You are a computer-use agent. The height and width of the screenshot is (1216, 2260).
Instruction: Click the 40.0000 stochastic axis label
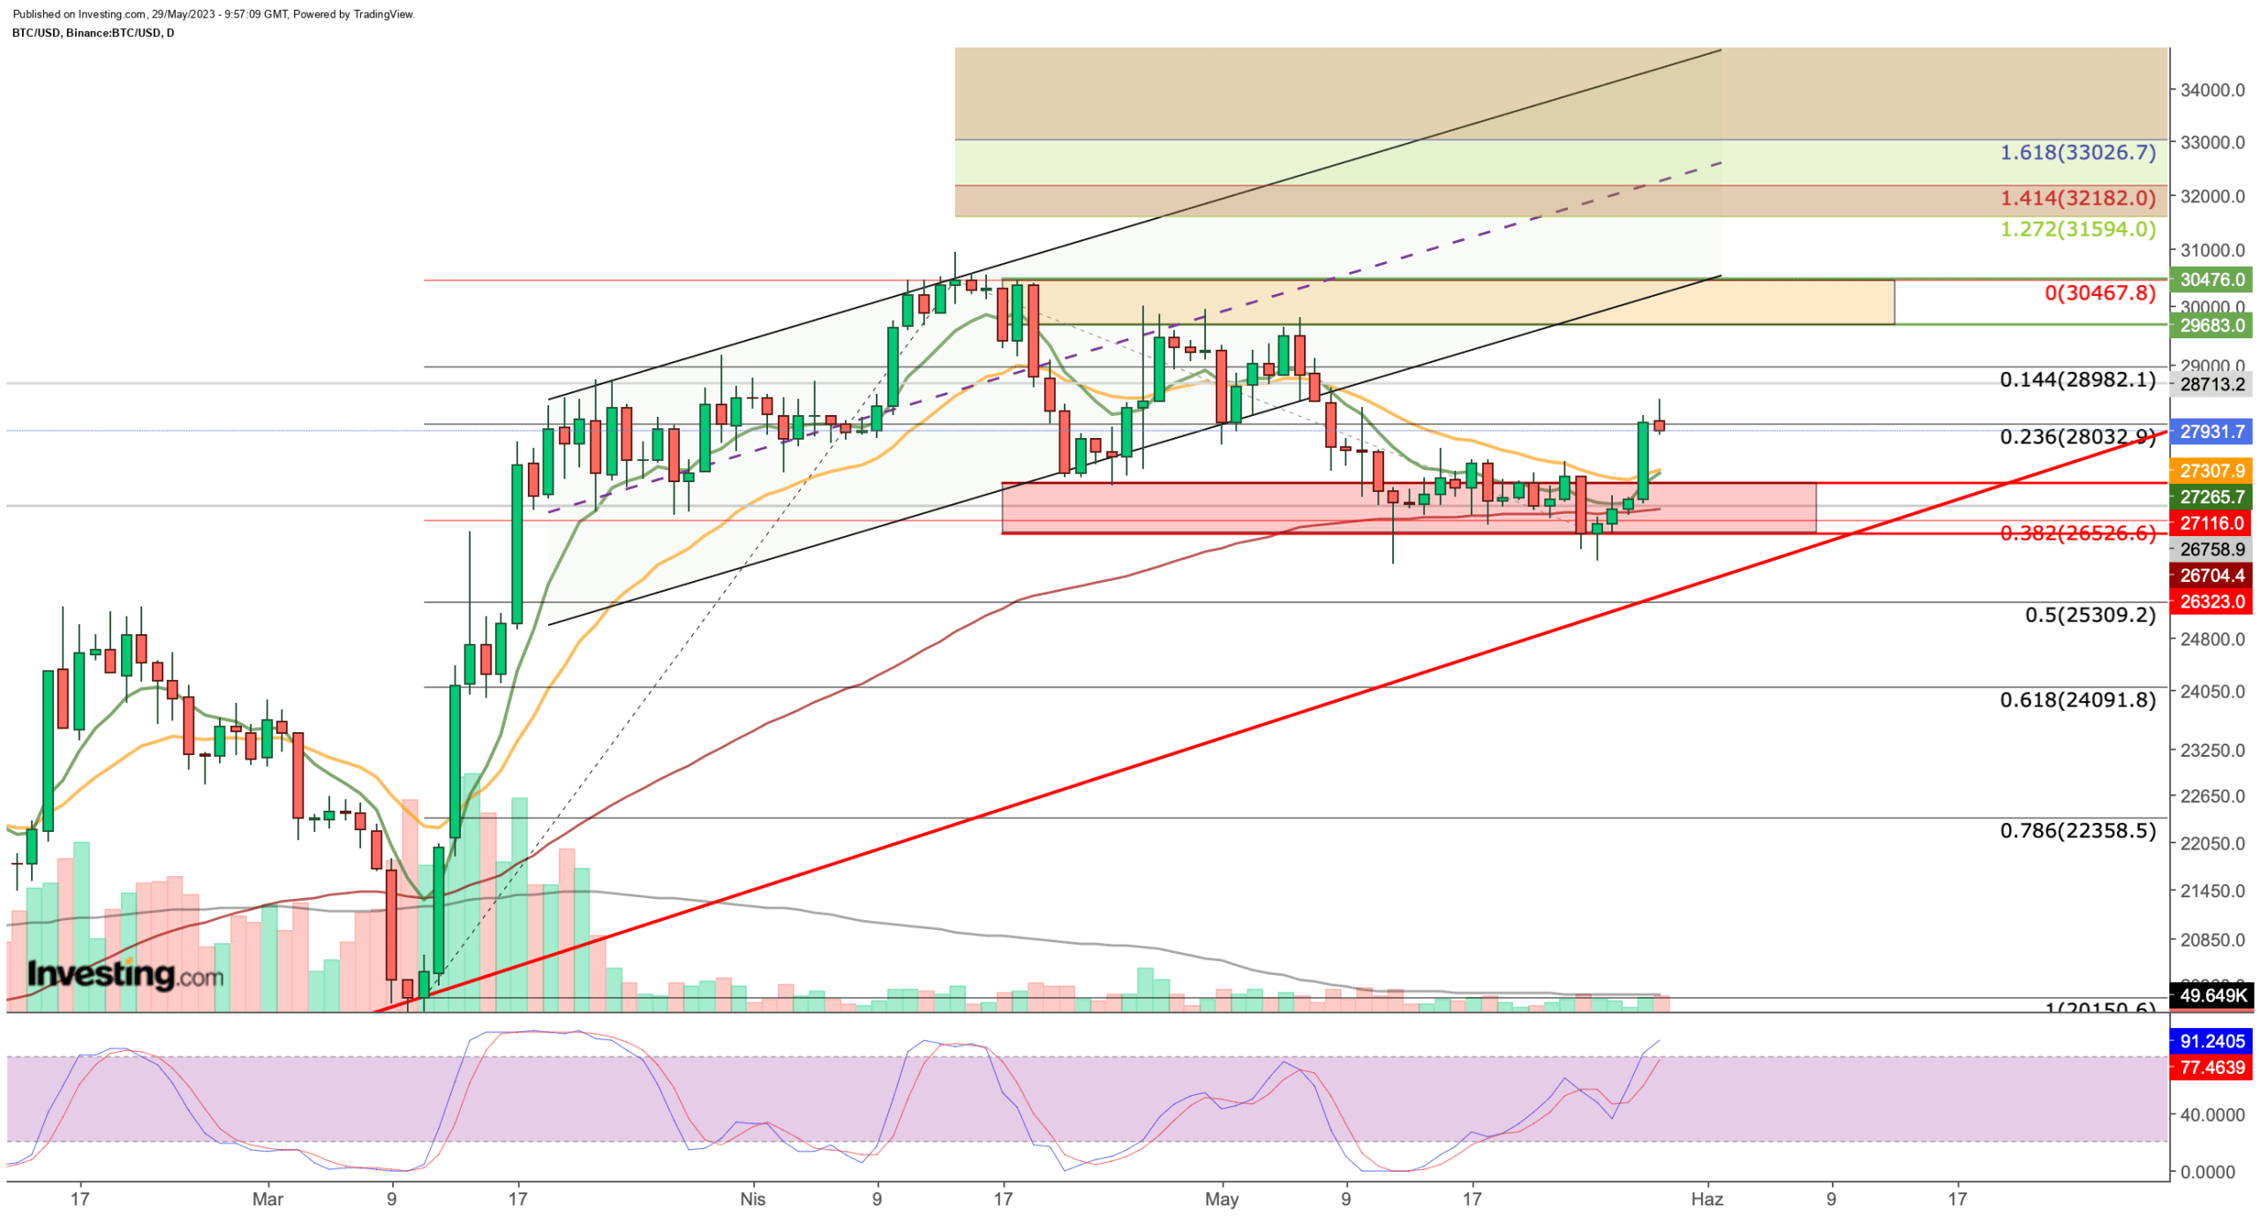click(x=2212, y=1114)
